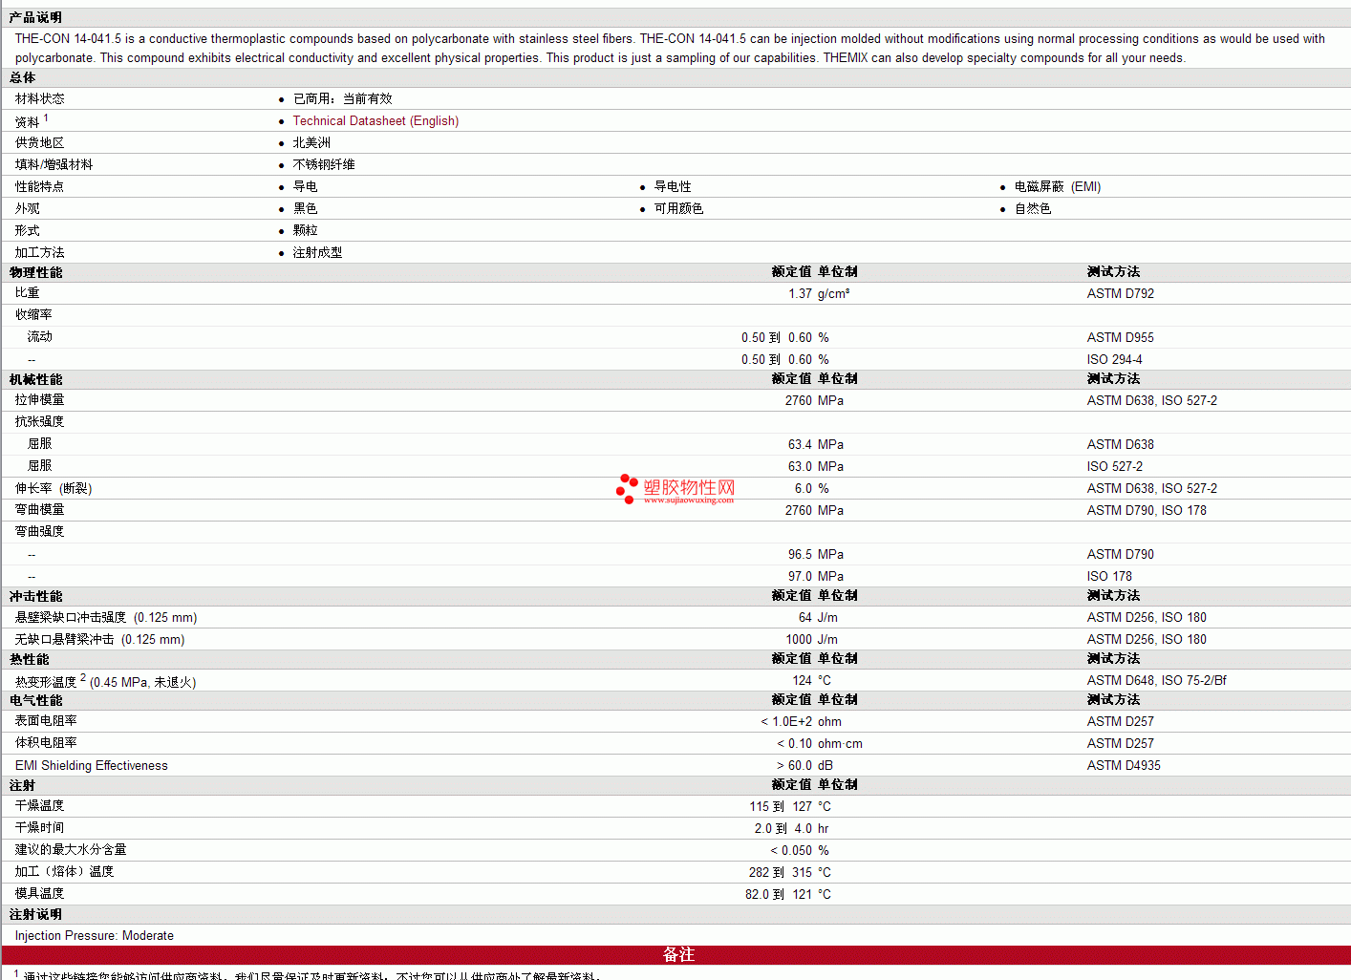Screen dimensions: 1351x980
Task: Click the 供货地区 label
Action: click(x=40, y=143)
